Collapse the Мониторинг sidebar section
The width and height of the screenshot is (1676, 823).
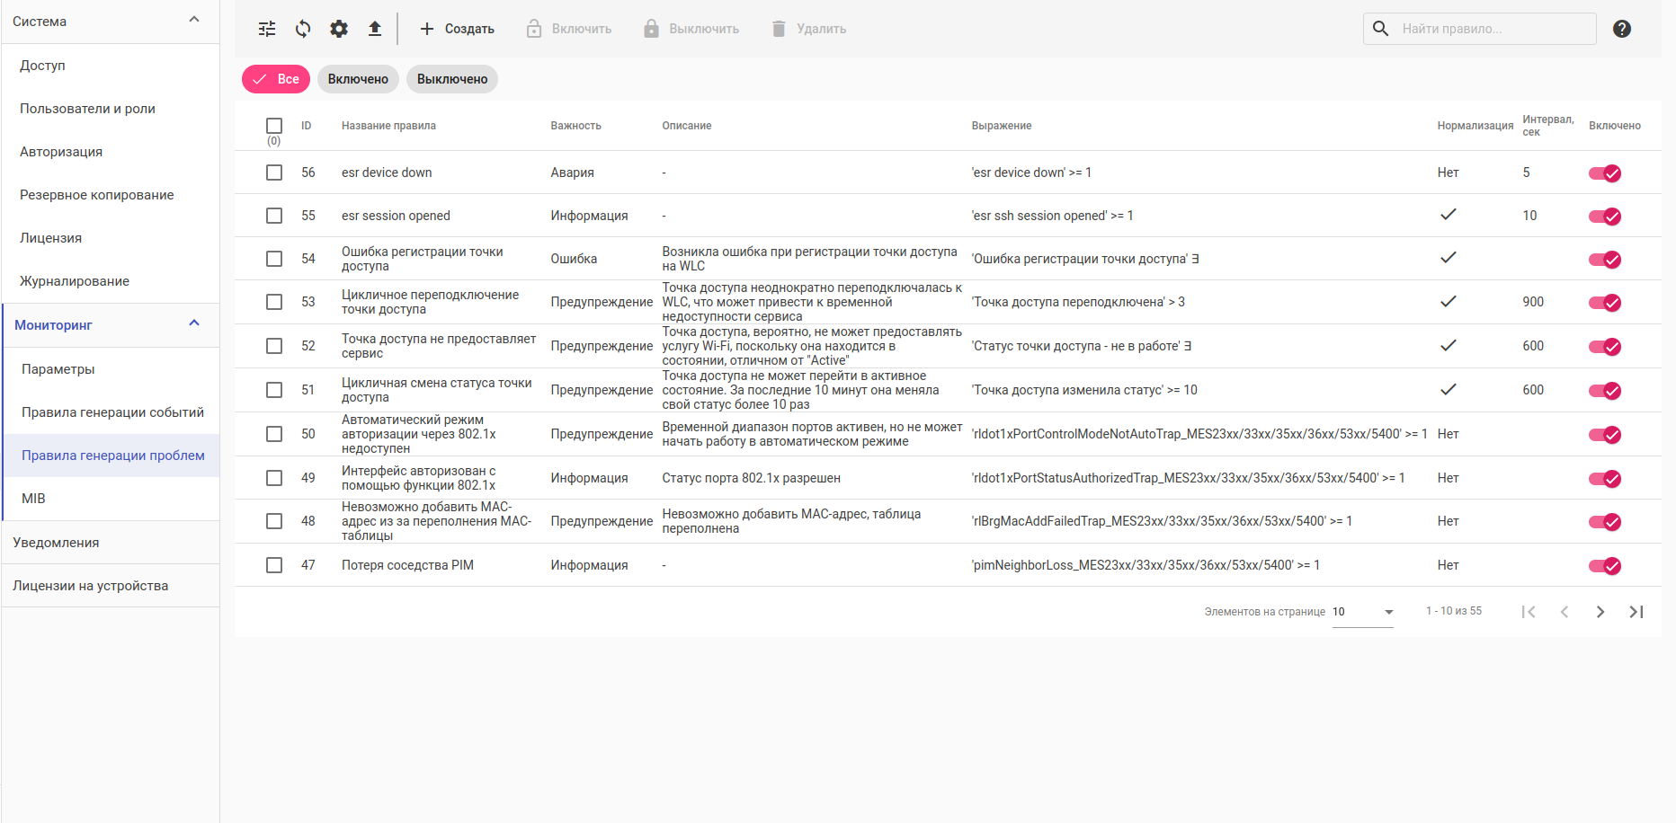pyautogui.click(x=194, y=324)
